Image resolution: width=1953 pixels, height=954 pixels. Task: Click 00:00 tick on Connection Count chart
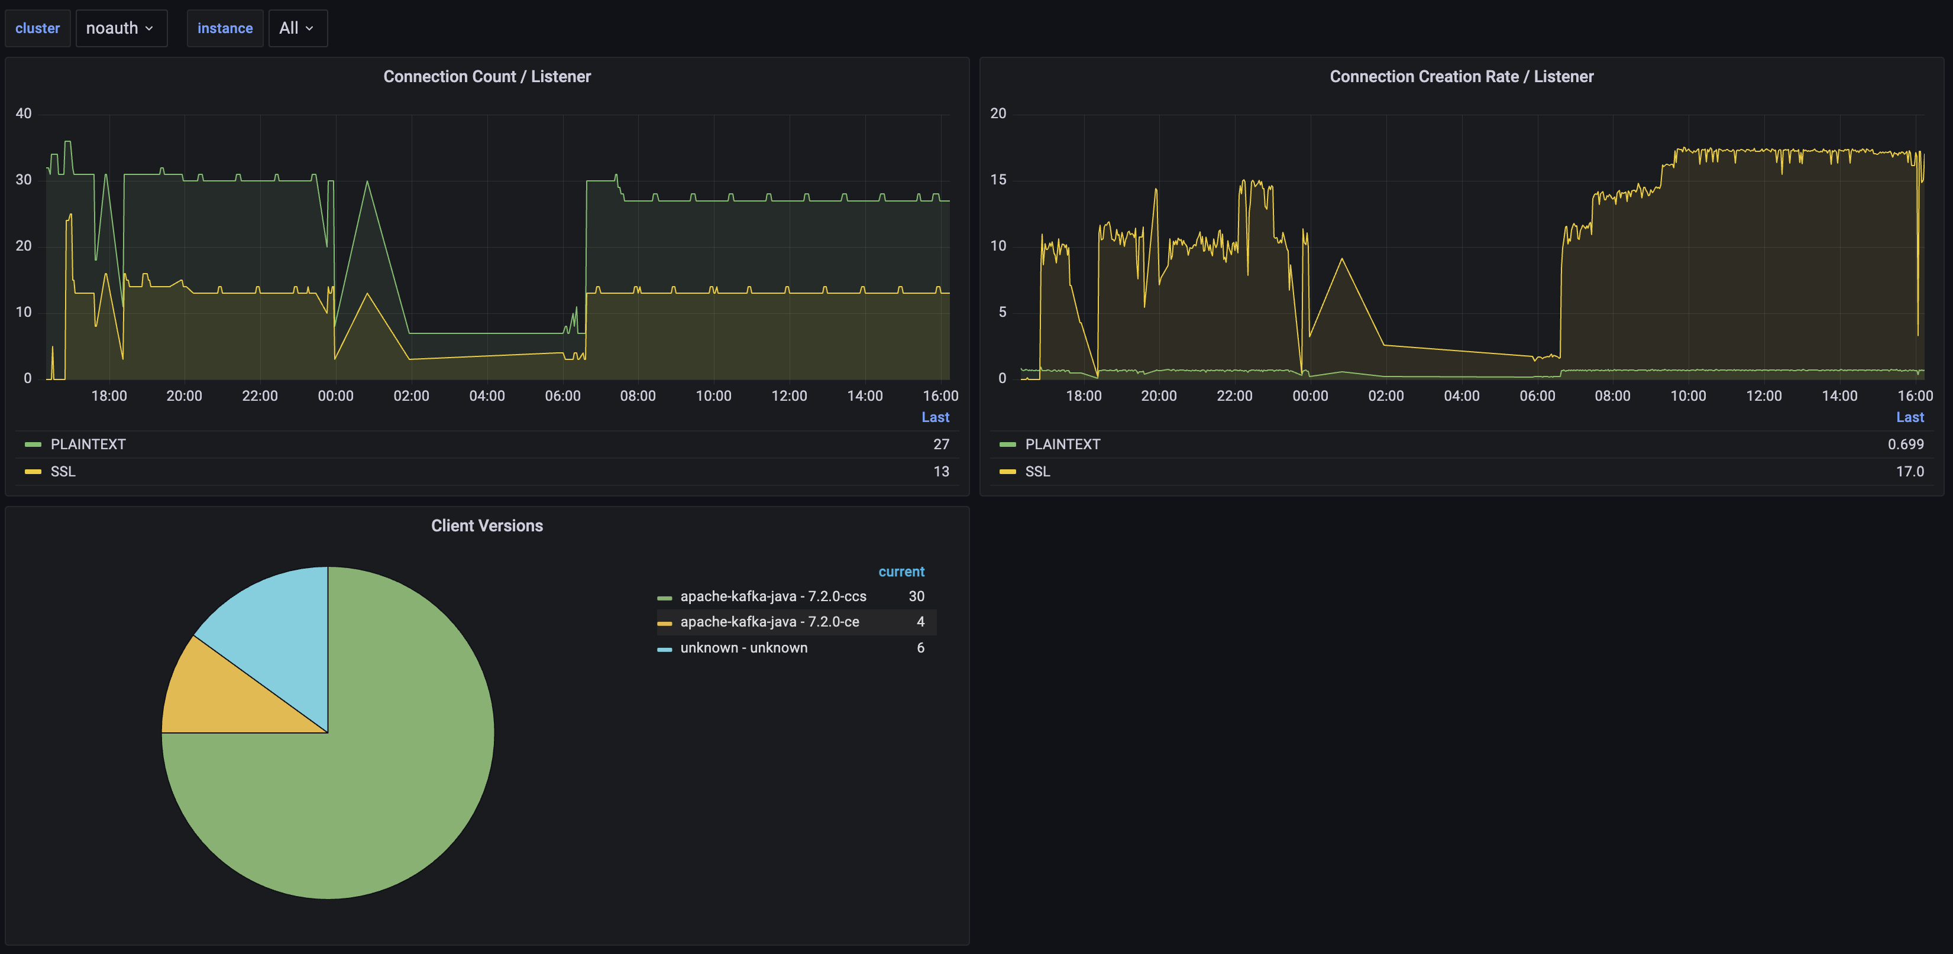335,395
